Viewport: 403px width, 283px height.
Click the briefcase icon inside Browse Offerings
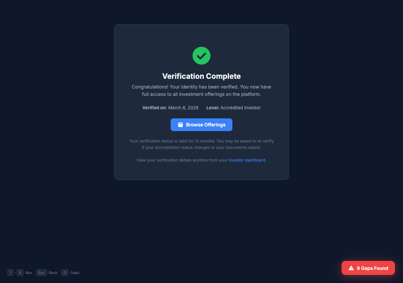pyautogui.click(x=180, y=124)
